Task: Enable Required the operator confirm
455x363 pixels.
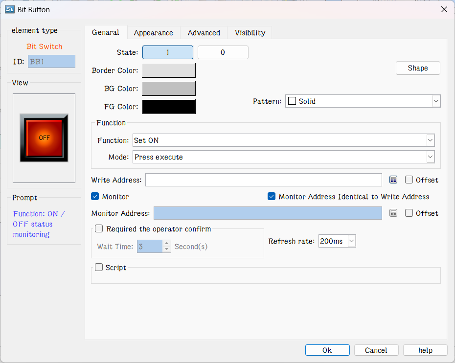Action: [x=99, y=229]
